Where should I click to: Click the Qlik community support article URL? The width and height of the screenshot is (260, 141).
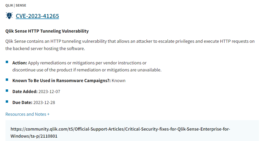tap(120, 132)
